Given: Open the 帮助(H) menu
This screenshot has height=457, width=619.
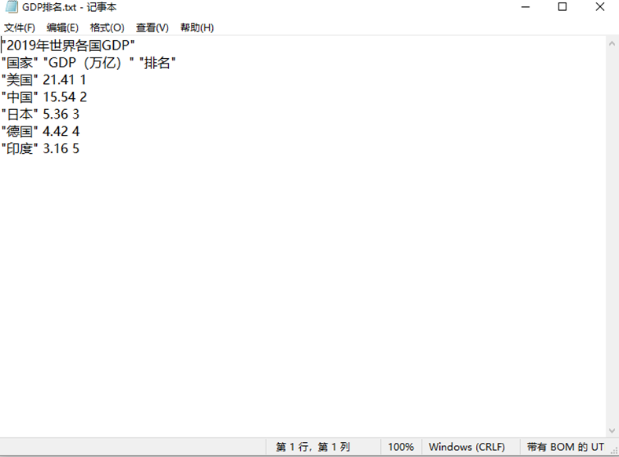Looking at the screenshot, I should click(197, 27).
